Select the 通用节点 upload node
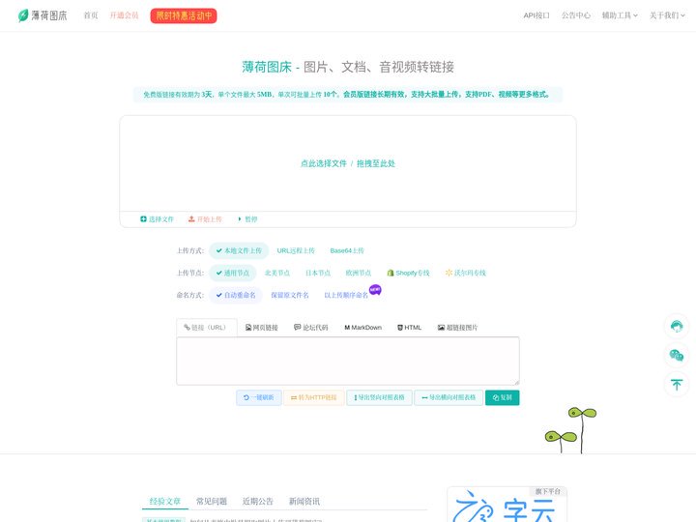696x522 pixels. pyautogui.click(x=233, y=273)
